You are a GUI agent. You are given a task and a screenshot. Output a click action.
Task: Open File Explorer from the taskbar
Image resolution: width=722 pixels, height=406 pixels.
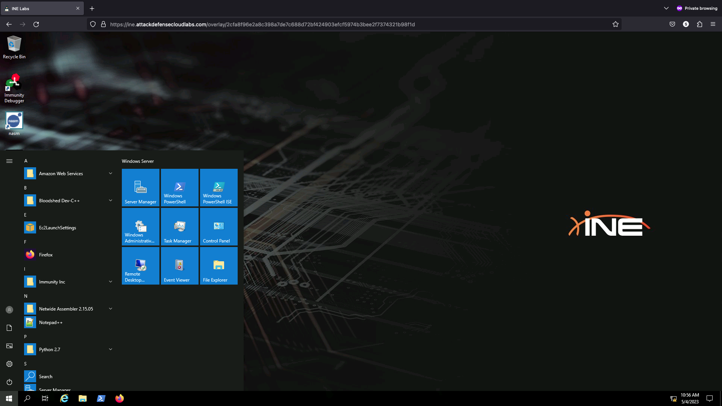83,398
